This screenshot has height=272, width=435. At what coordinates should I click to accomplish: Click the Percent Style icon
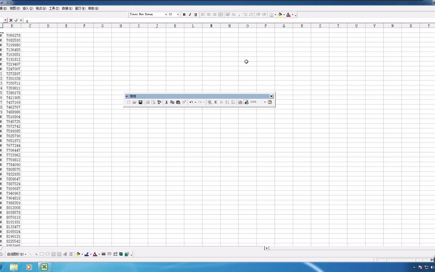coord(234,14)
